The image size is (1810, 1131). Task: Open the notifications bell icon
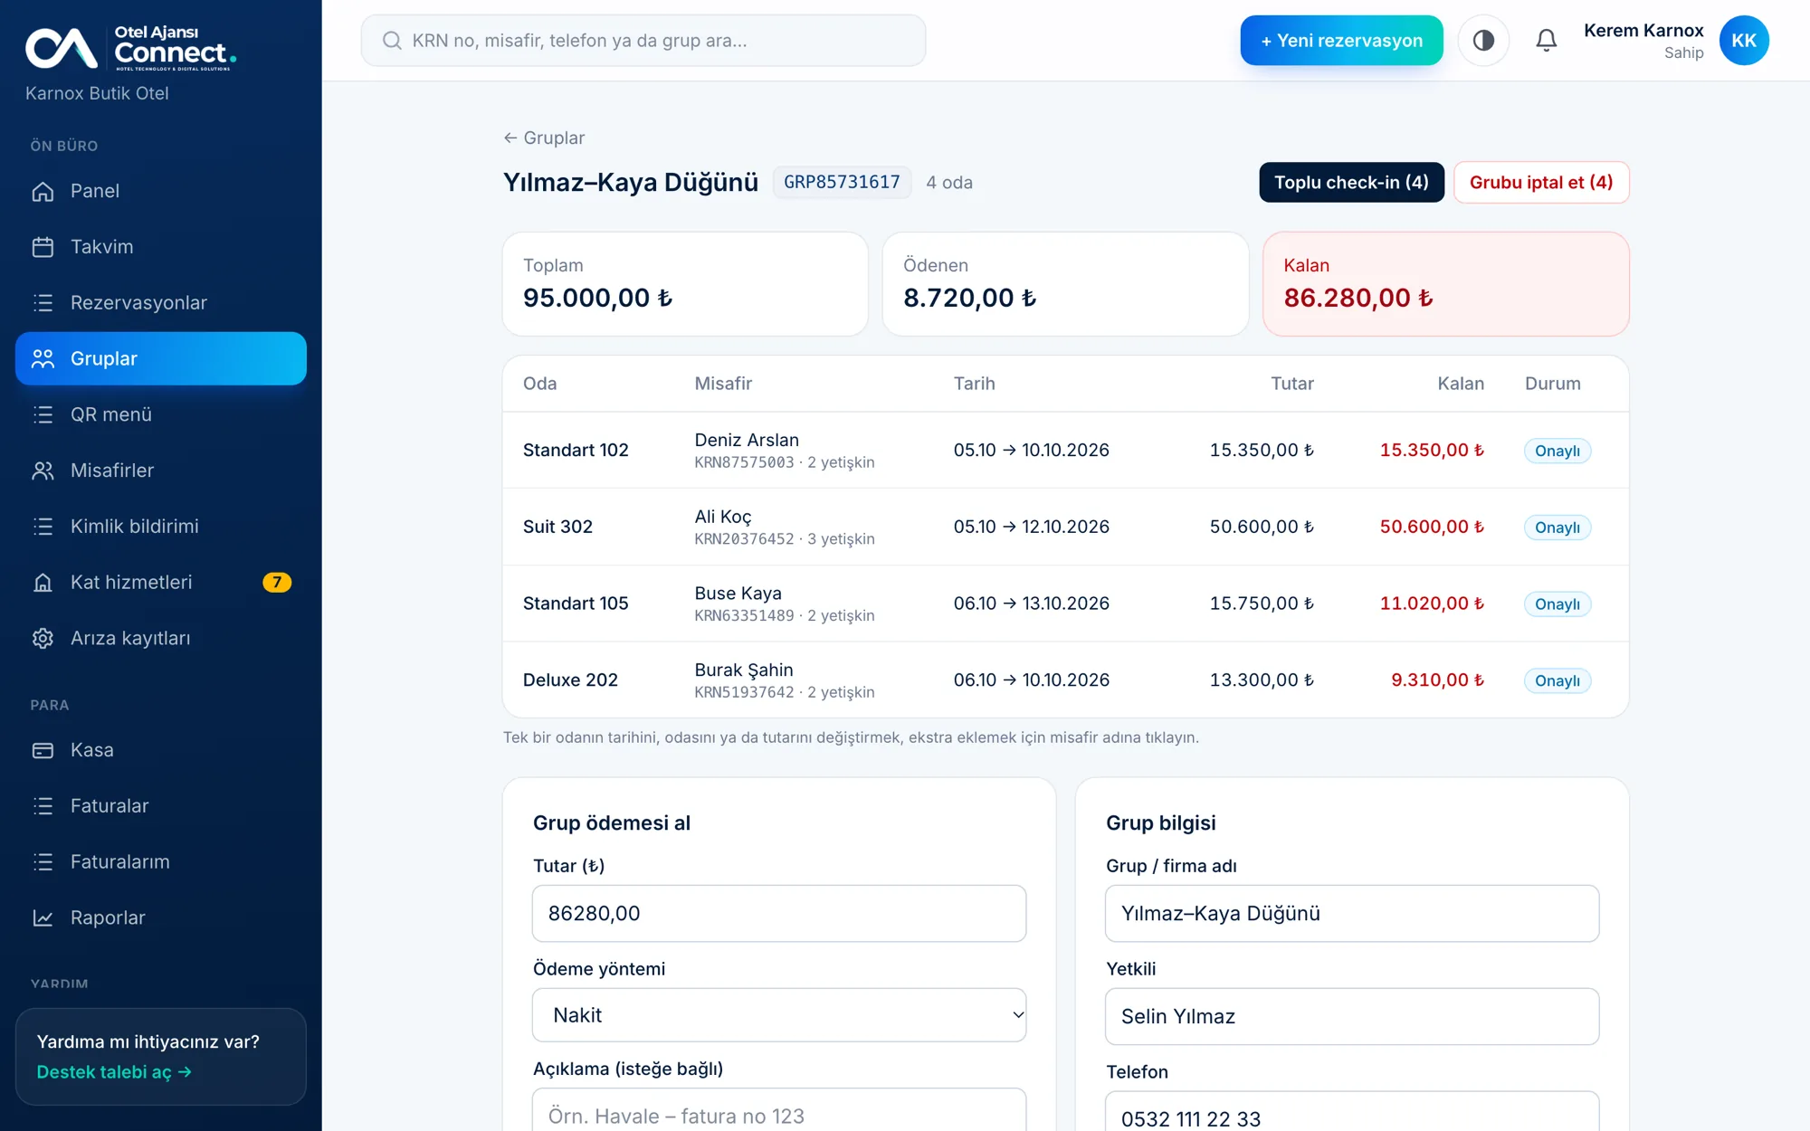[1547, 41]
